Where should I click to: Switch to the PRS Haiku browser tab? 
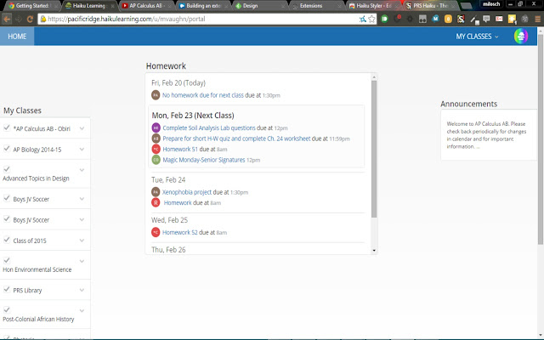tap(431, 6)
